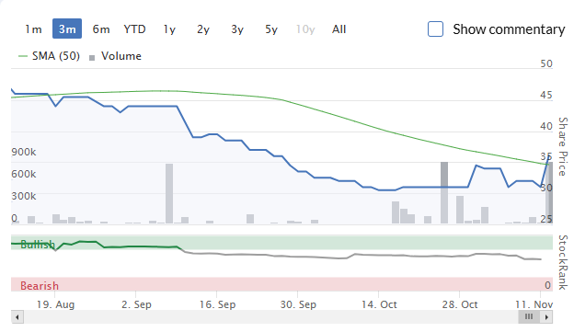Click the tallest late-October volume bar

click(444, 192)
